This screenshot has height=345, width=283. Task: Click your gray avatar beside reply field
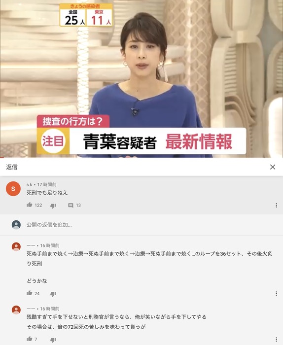(16, 225)
